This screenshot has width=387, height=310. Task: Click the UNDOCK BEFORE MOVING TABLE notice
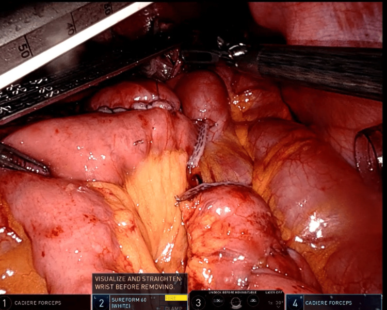233,292
